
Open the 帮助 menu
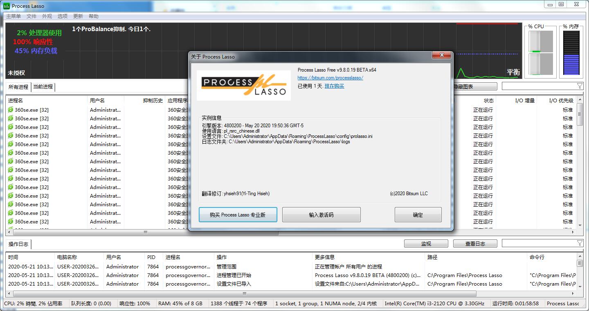tap(94, 16)
